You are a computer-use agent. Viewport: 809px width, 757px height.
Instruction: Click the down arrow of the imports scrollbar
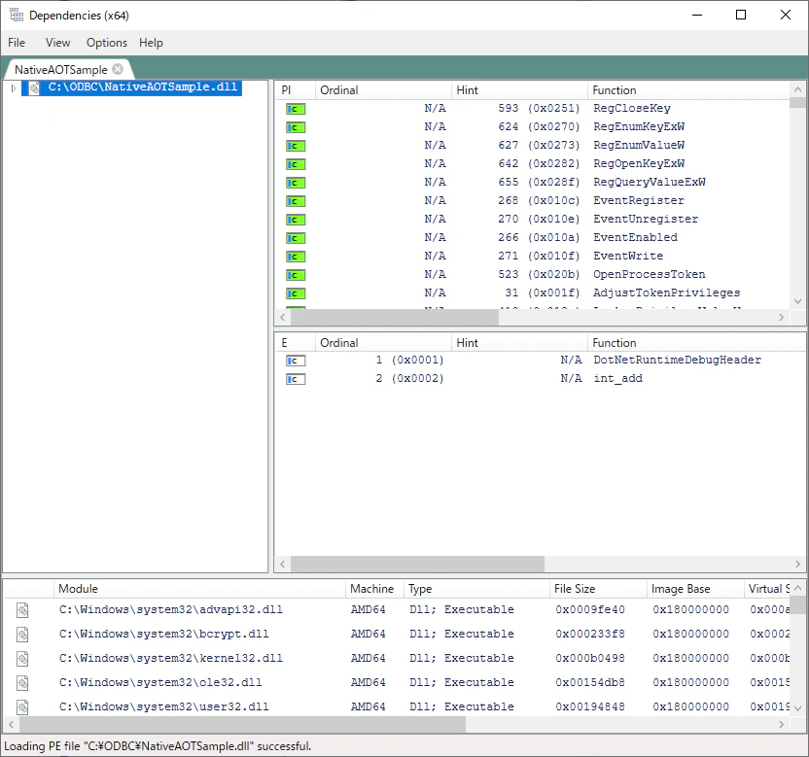tap(797, 301)
